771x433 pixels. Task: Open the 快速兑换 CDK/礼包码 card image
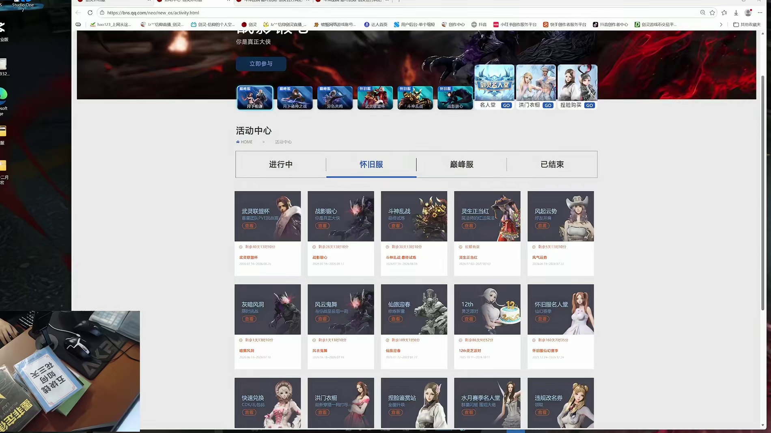tap(268, 403)
